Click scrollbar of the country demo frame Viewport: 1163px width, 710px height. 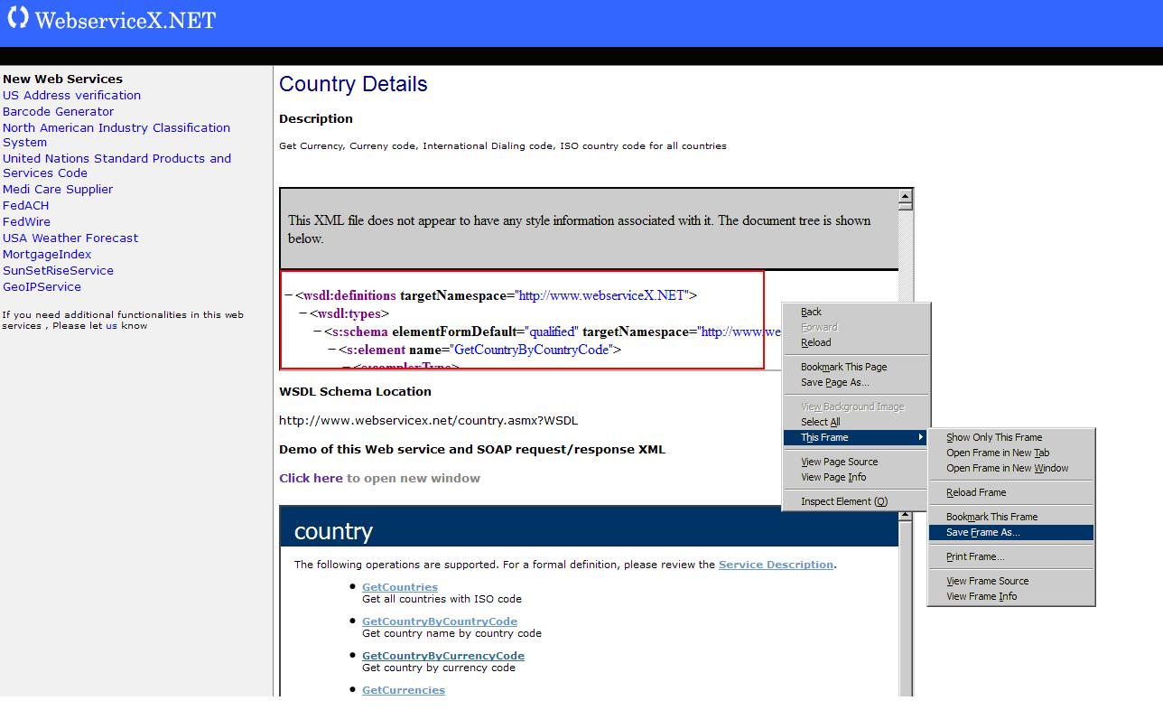906,605
